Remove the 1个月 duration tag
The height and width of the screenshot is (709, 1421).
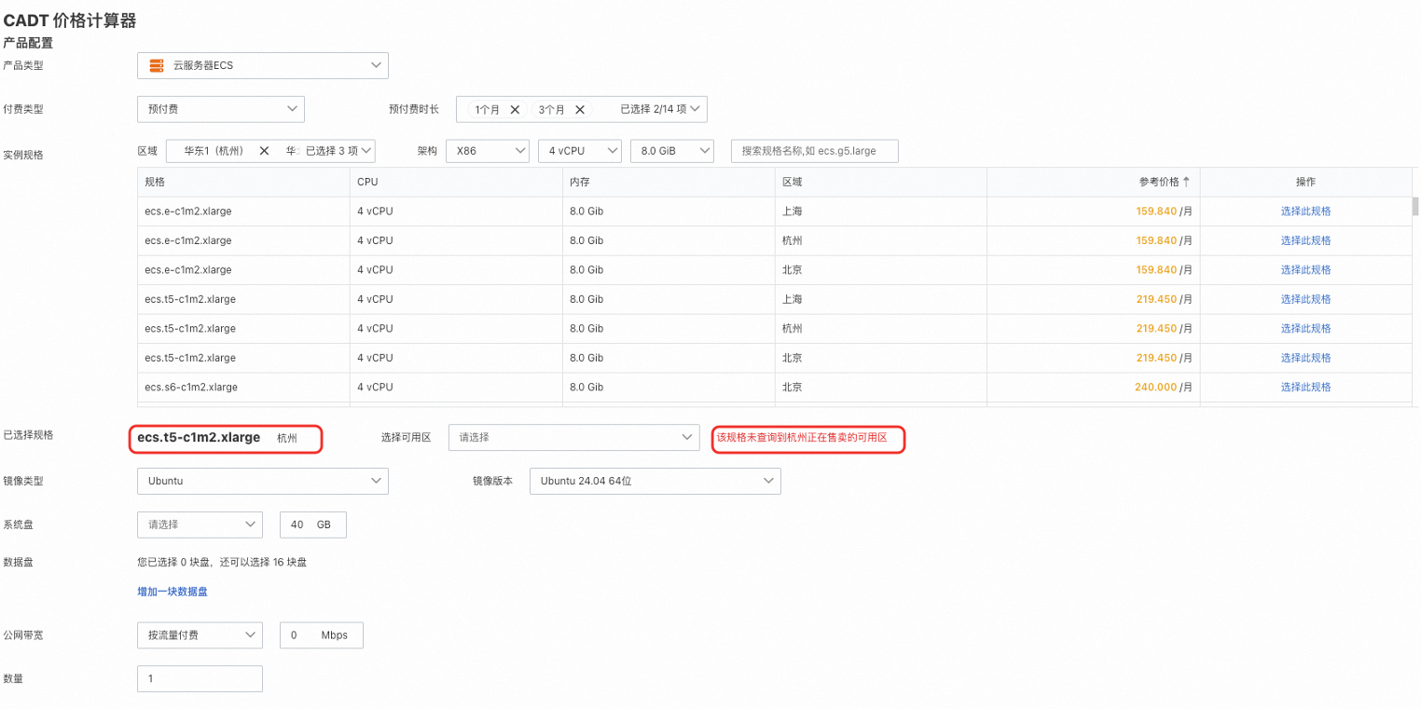pos(515,109)
